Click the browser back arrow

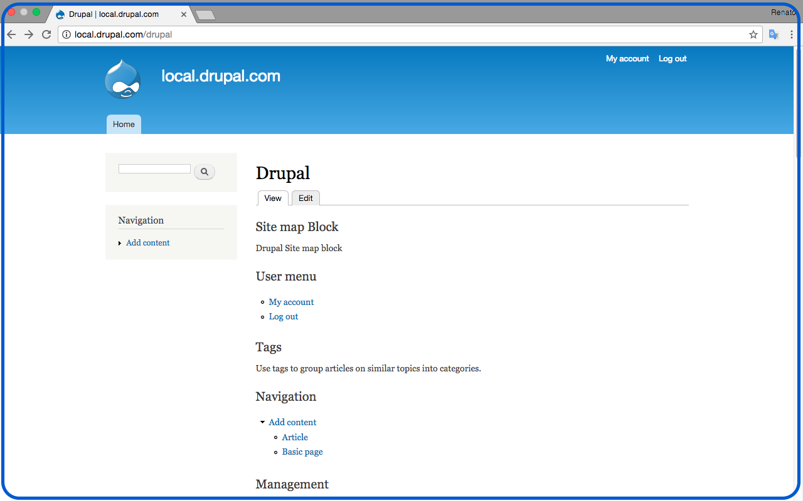click(11, 34)
